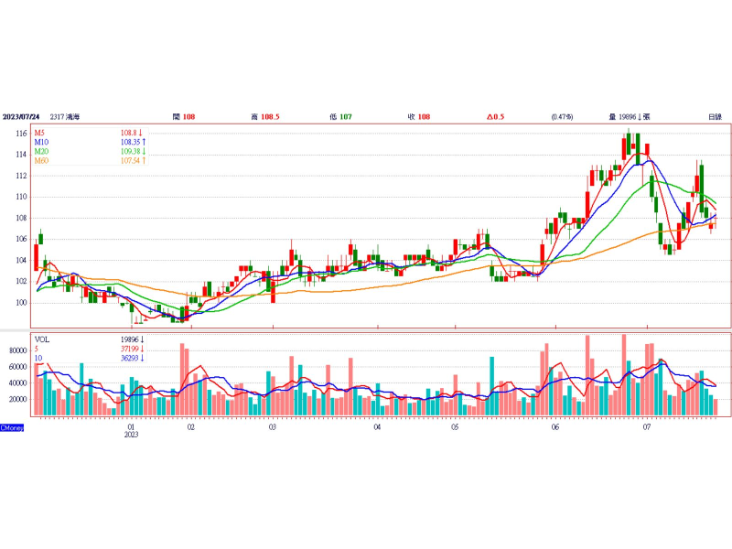The image size is (732, 549).
Task: Click the low price 低 107
Action: pos(341,117)
